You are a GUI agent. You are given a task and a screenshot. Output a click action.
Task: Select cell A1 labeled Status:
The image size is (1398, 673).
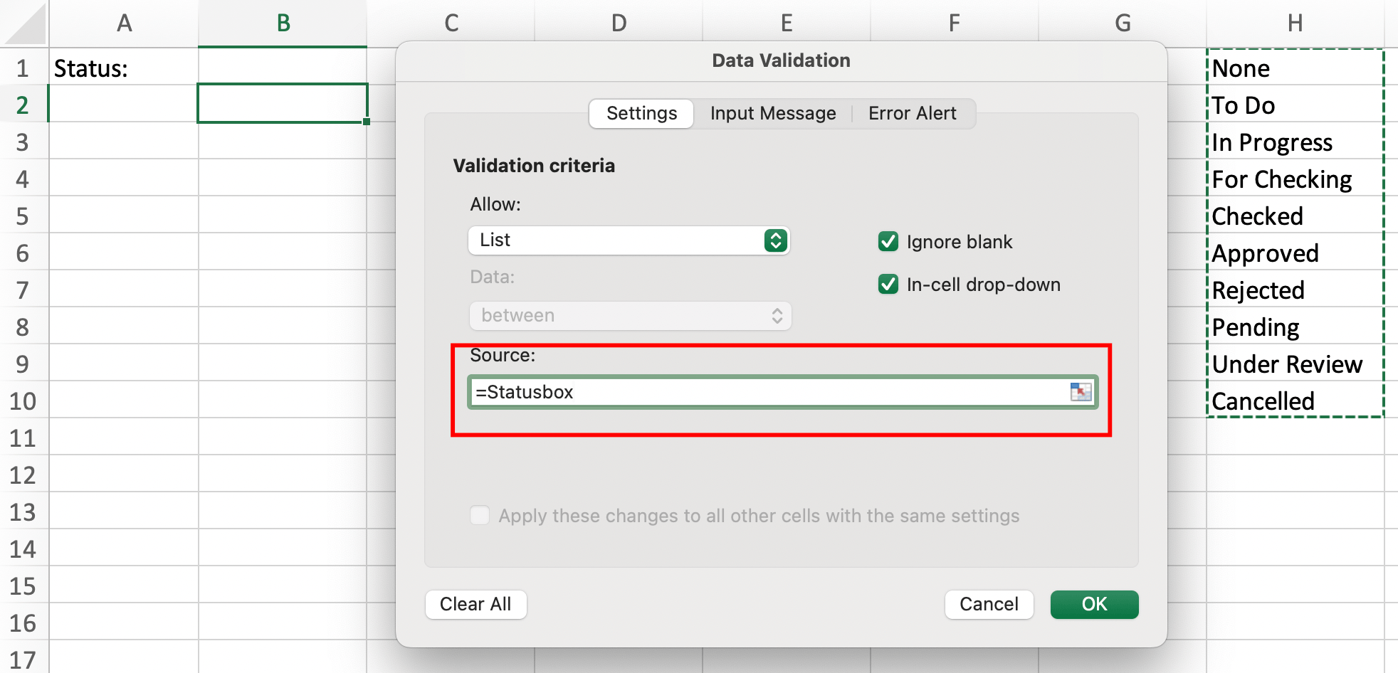123,68
